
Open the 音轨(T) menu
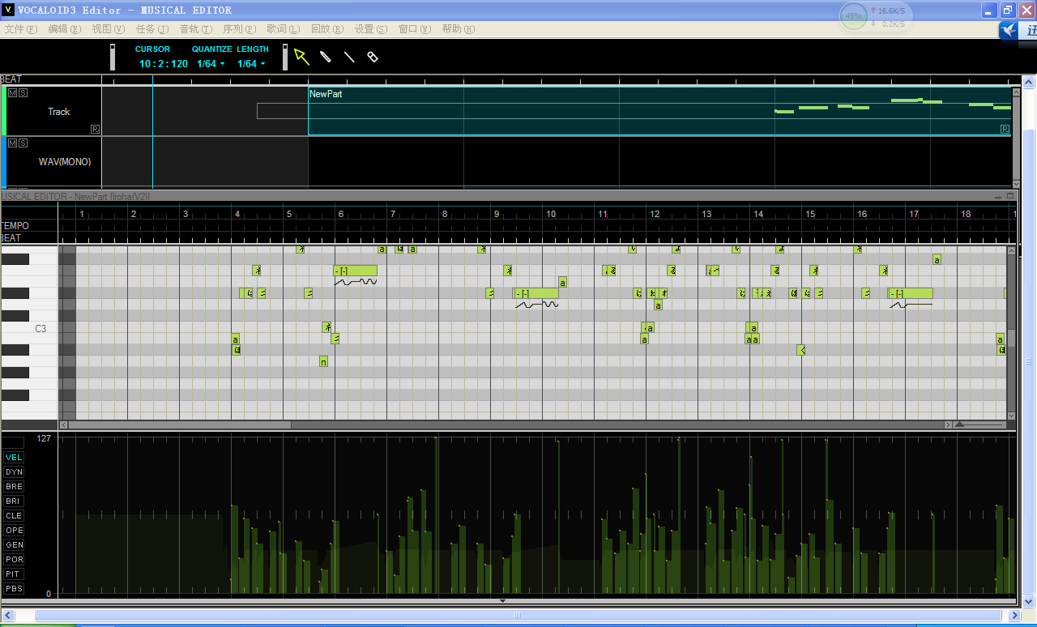[195, 29]
